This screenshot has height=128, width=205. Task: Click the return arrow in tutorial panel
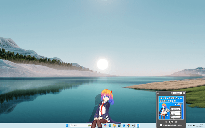tap(158, 93)
